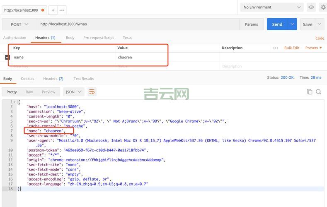Screen dimensions: 327x207
Task: Toggle line wrap icon in response toolbar
Action: click(x=92, y=91)
